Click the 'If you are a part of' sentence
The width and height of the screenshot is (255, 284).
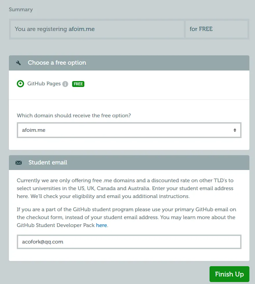[x=127, y=210]
